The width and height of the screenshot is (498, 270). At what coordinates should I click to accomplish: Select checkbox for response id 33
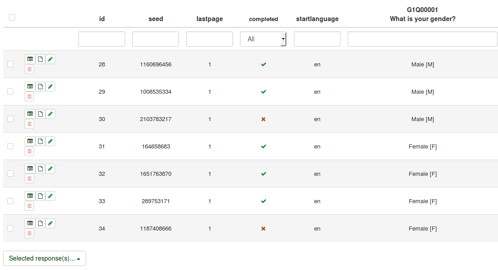[x=10, y=201]
